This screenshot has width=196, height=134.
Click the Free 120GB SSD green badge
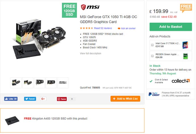click(69, 10)
